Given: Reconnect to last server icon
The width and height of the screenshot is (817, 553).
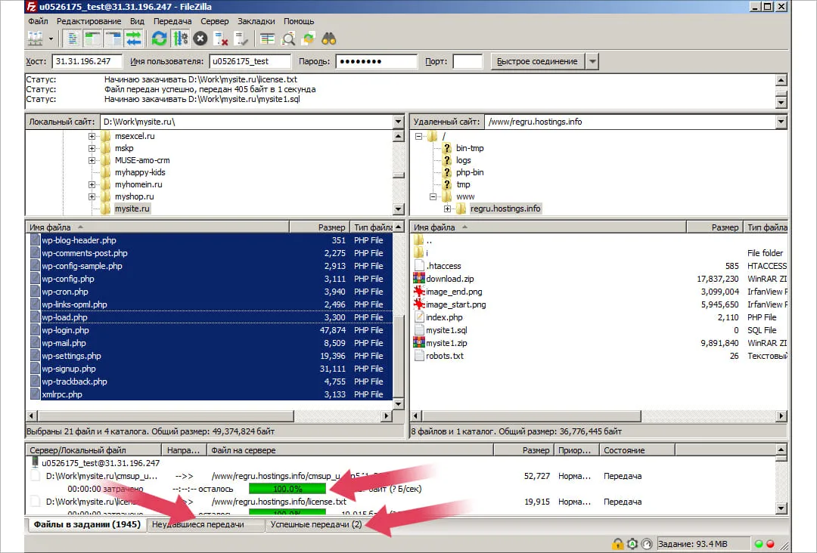Looking at the screenshot, I should click(x=241, y=39).
